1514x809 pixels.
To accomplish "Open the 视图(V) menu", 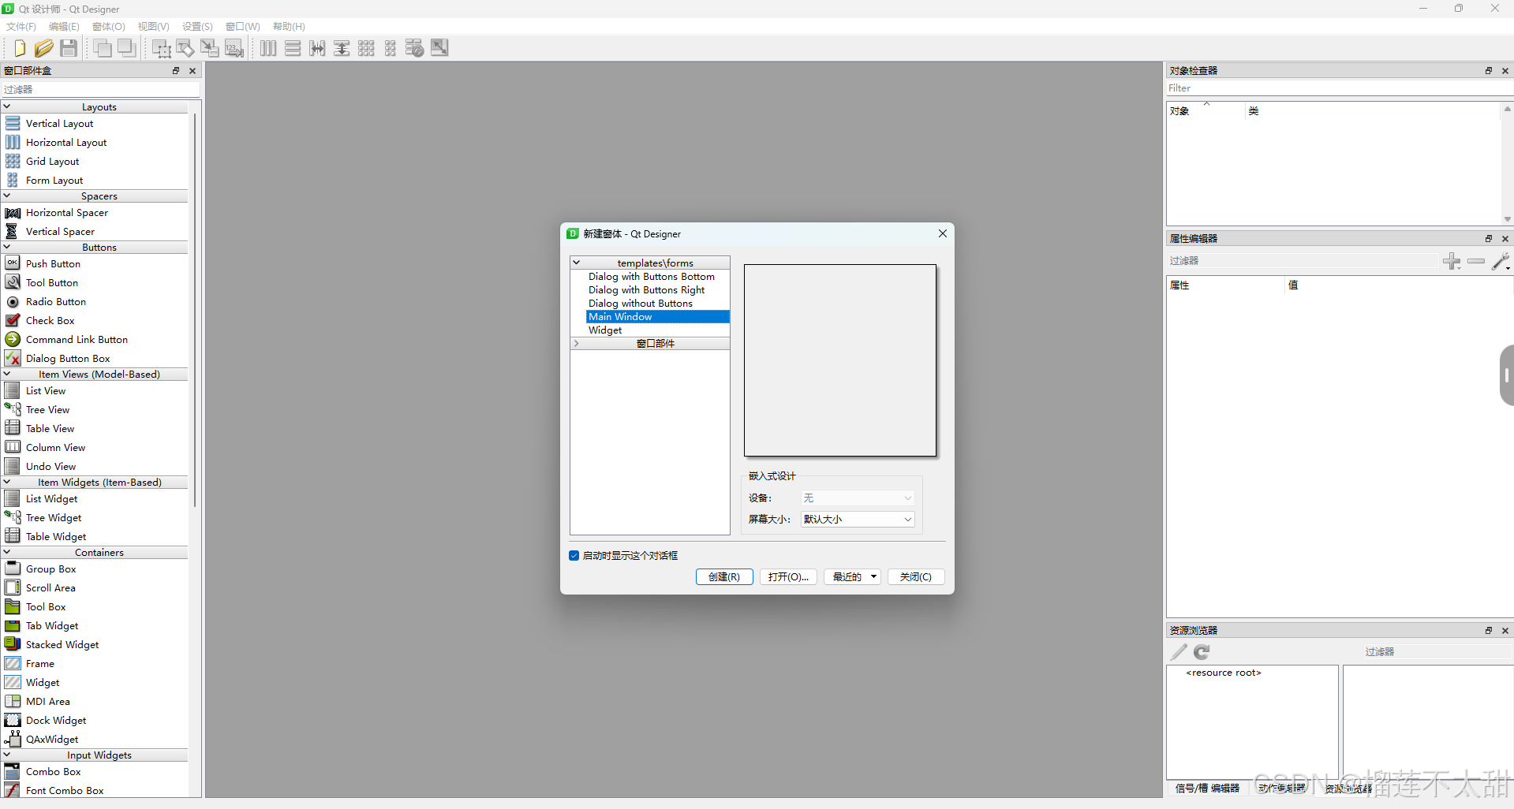I will pyautogui.click(x=154, y=27).
